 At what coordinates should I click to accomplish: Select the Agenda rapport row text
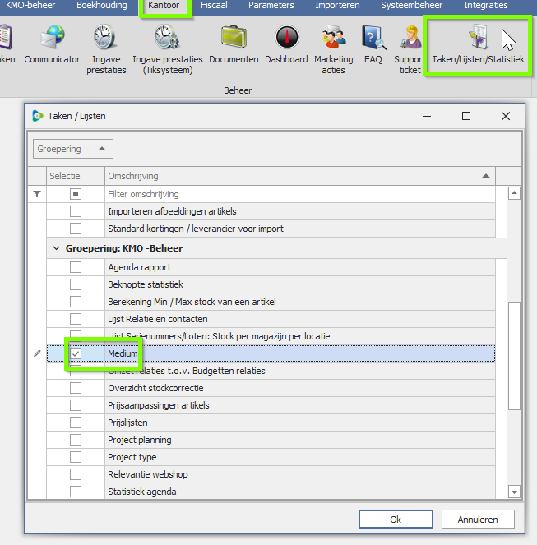139,267
